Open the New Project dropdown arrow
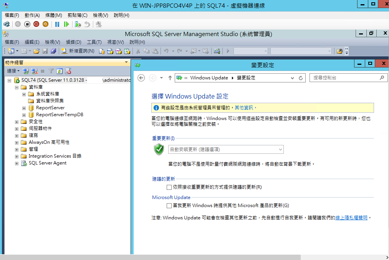Screen dimensions: 389x260 coord(17,51)
